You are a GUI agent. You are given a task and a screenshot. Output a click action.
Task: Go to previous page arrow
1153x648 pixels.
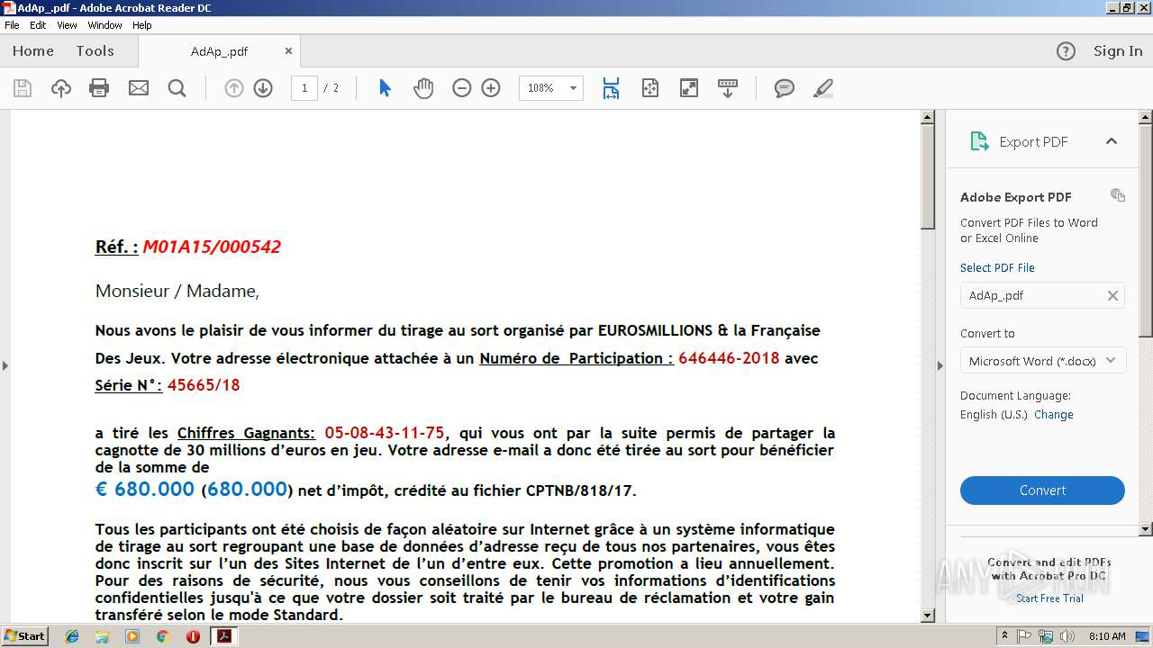(234, 88)
